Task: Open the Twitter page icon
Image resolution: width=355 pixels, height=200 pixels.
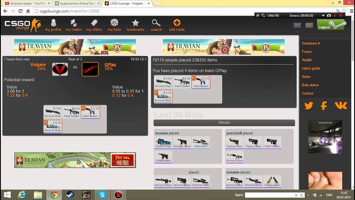Action: [308, 106]
